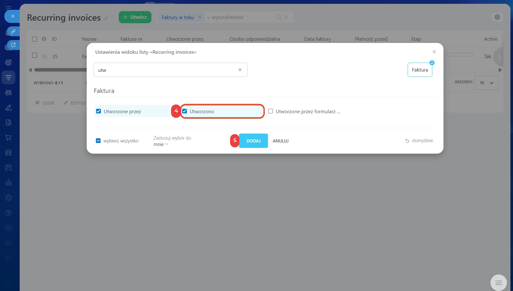This screenshot has height=291, width=513.
Task: Open the goals target icon in sidebar
Action: pyautogui.click(x=9, y=62)
